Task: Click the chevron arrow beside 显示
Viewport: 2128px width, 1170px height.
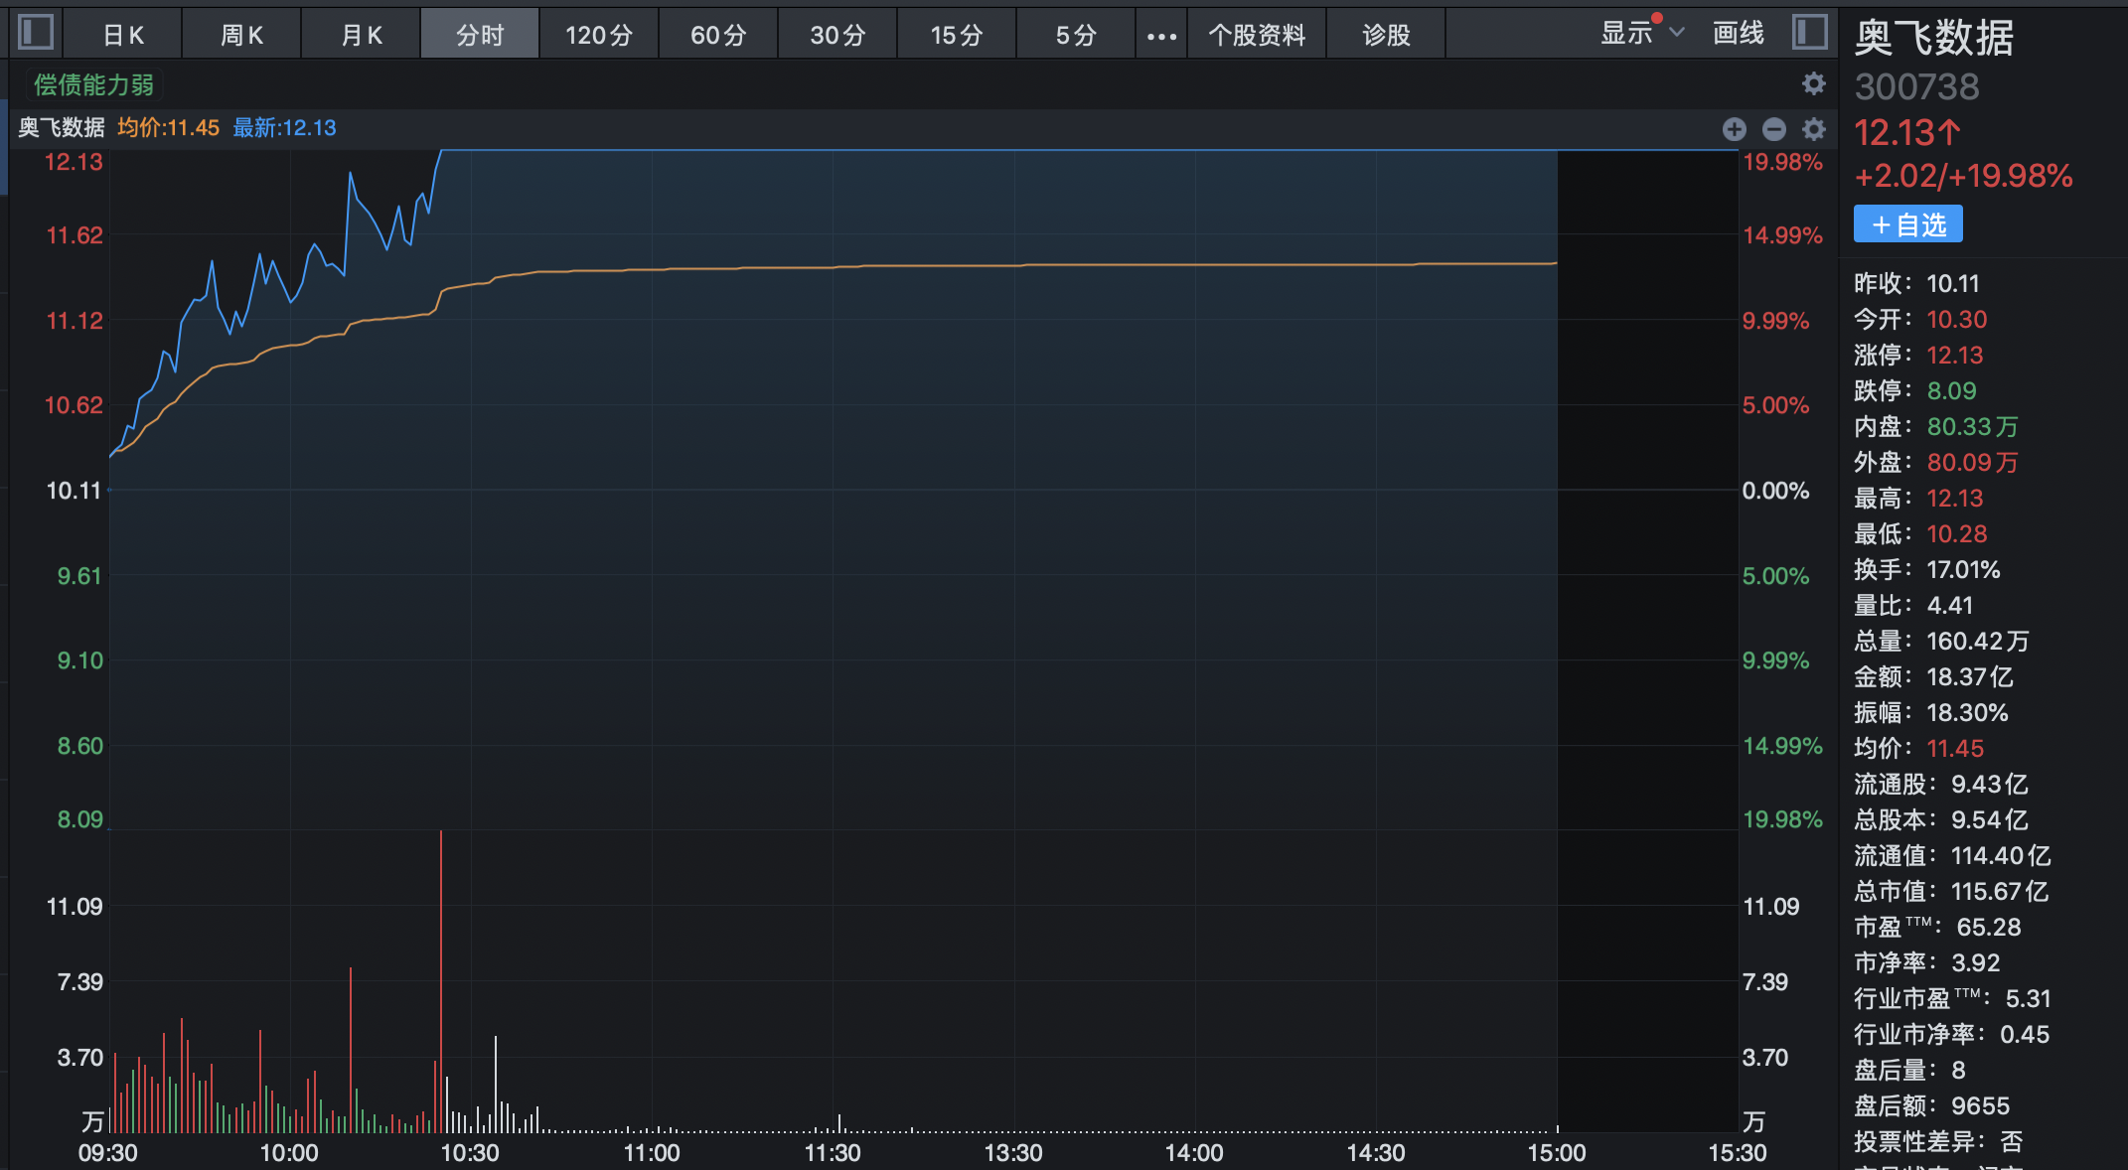Action: click(x=1677, y=33)
